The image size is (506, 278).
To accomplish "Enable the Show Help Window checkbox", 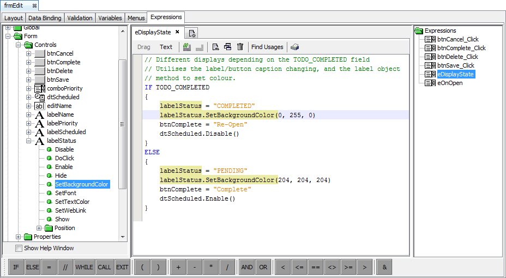I will (19, 249).
